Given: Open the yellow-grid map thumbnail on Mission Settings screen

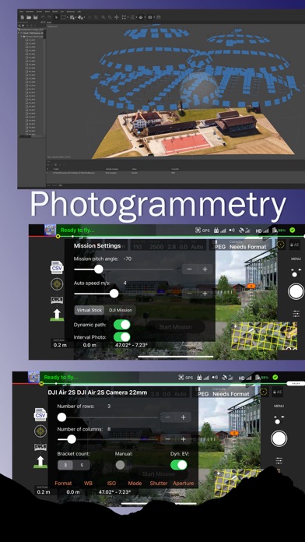Looking at the screenshot, I should pyautogui.click(x=264, y=335).
